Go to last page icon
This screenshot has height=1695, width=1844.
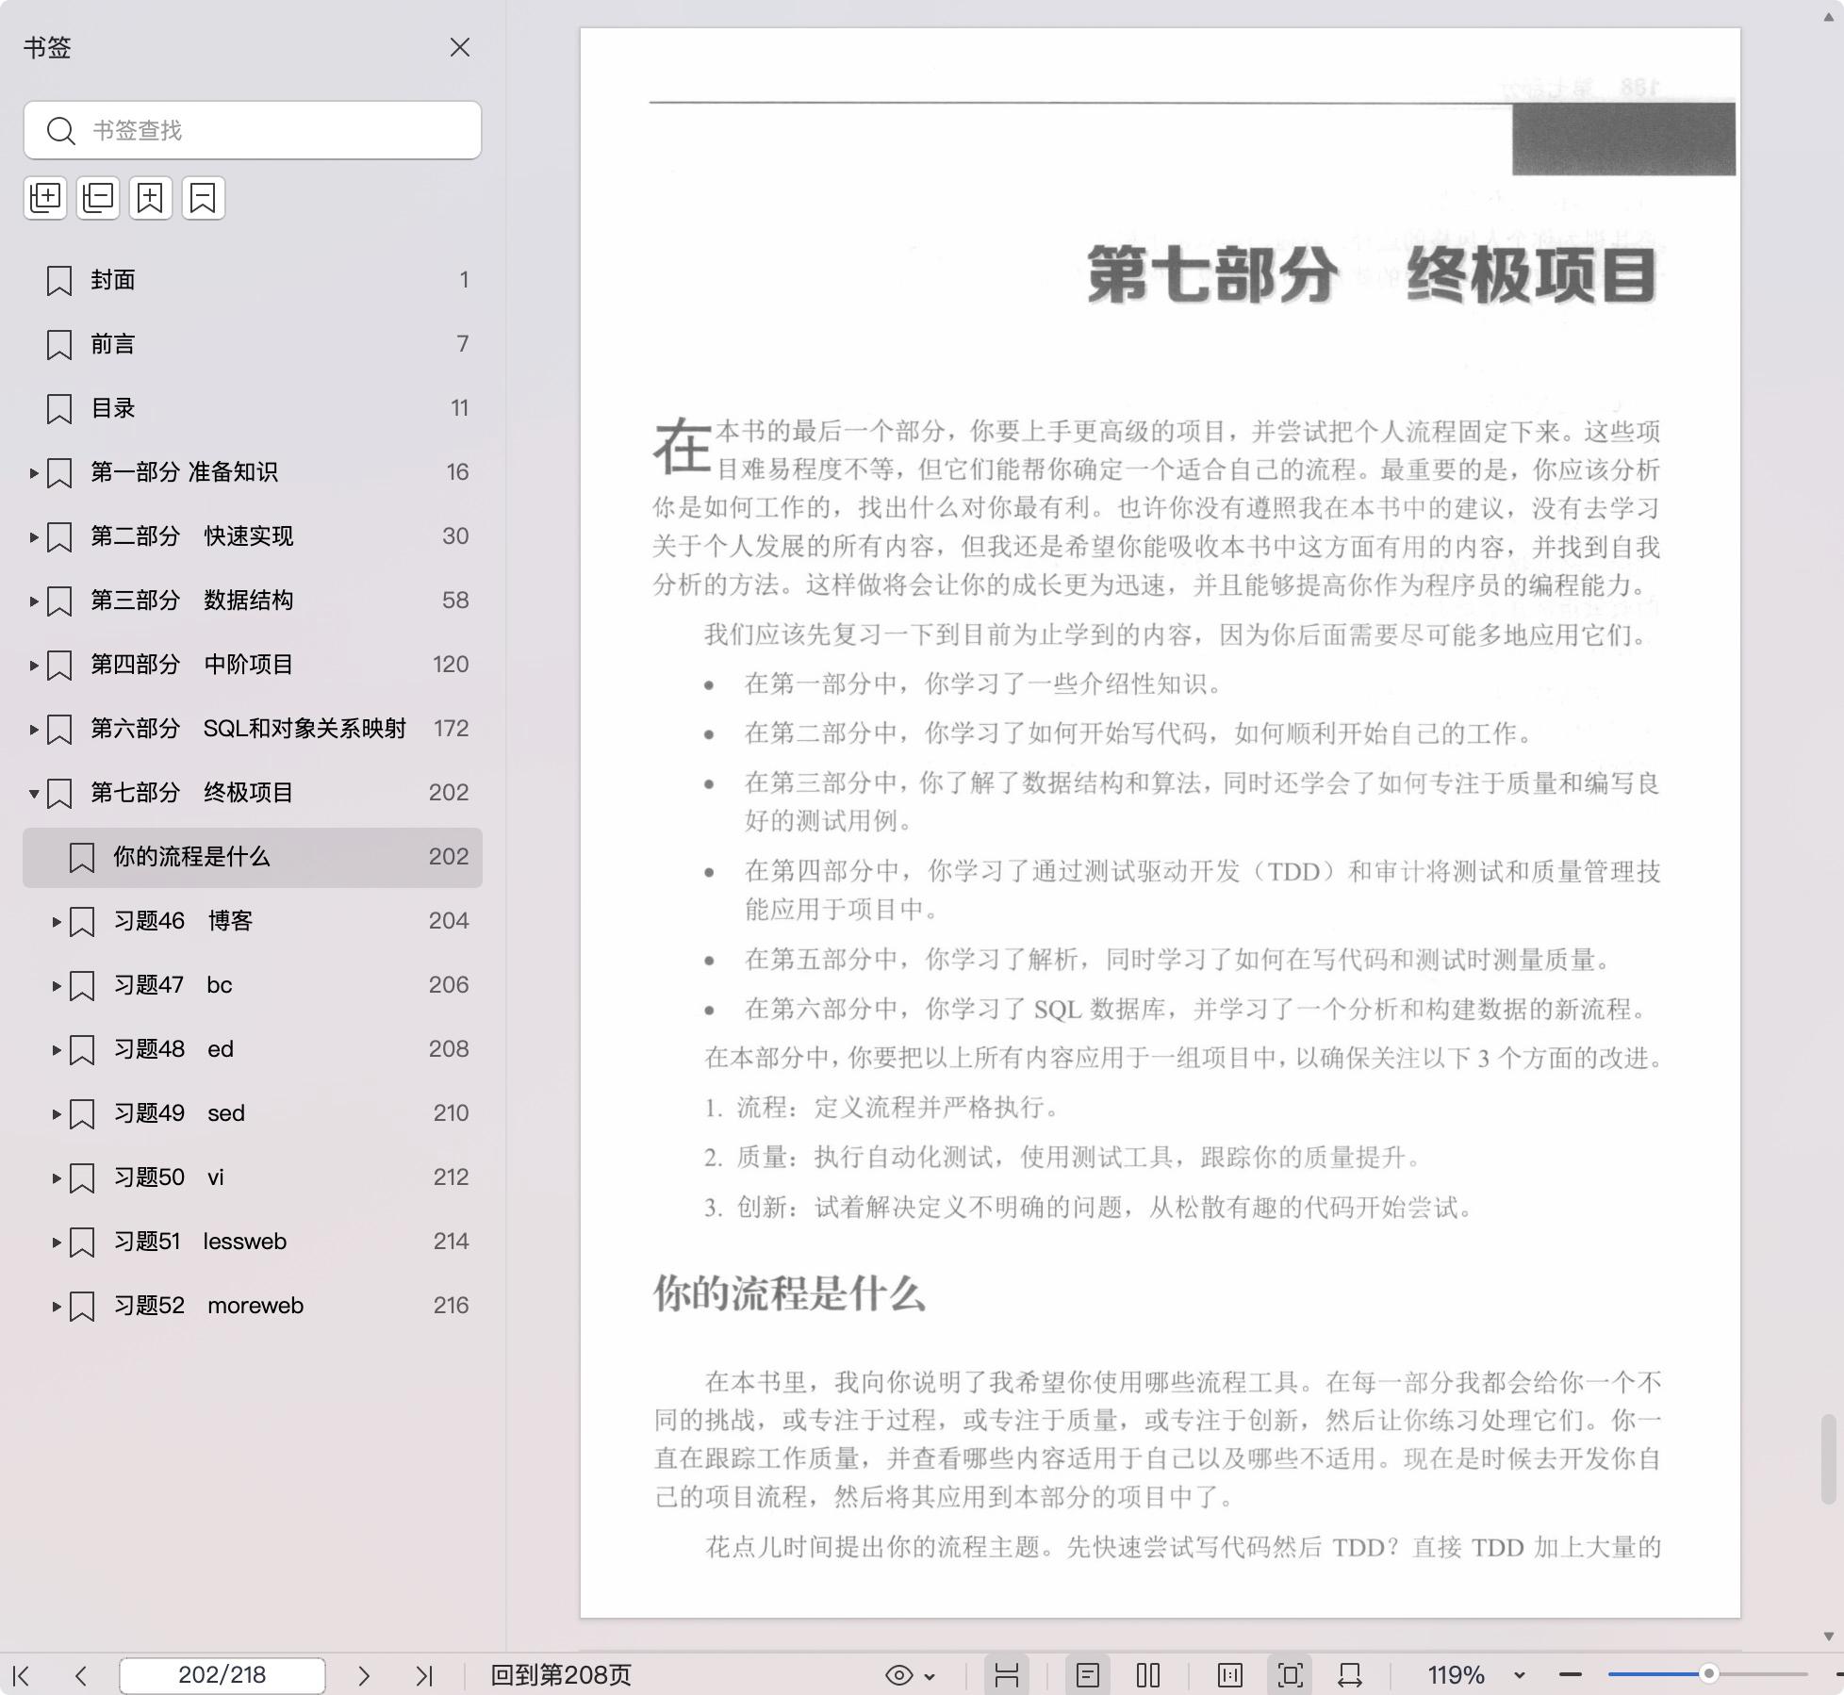(424, 1675)
